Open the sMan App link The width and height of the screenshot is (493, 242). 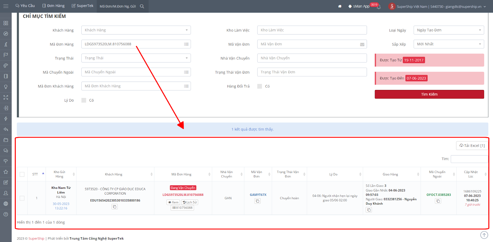tap(359, 6)
